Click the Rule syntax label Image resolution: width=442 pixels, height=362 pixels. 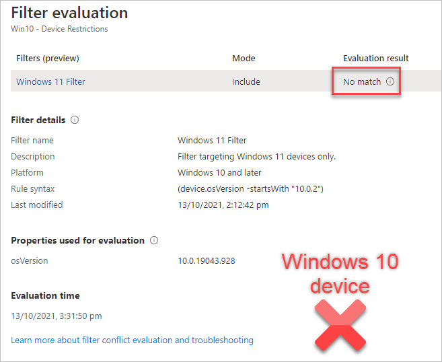tap(32, 188)
